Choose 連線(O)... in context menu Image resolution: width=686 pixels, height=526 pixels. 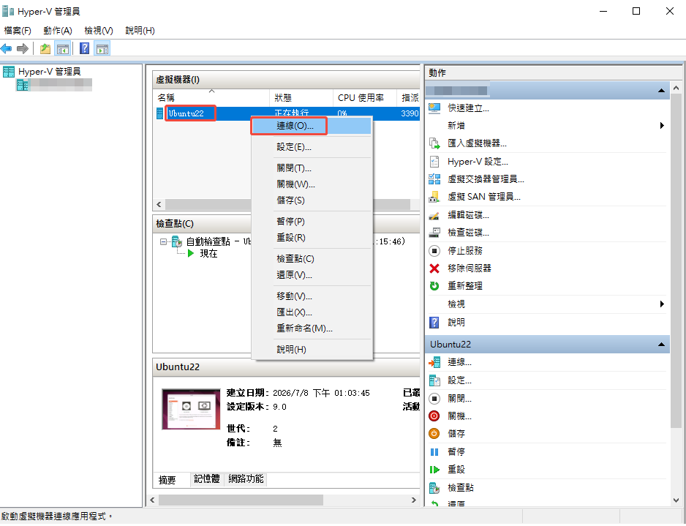coord(312,126)
